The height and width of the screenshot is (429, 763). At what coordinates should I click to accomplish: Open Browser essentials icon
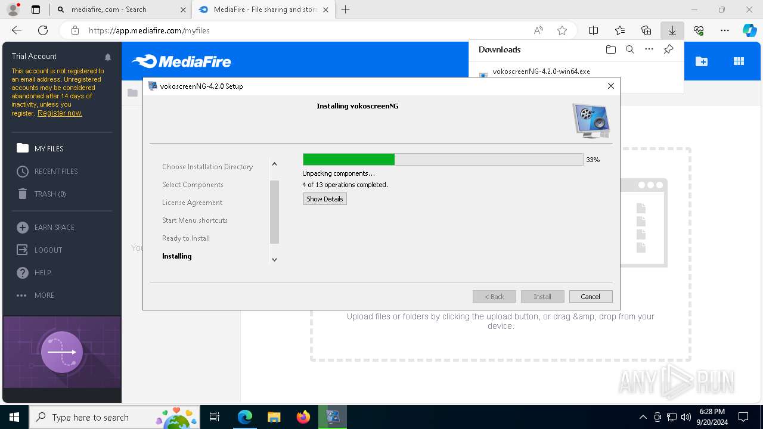[699, 30]
